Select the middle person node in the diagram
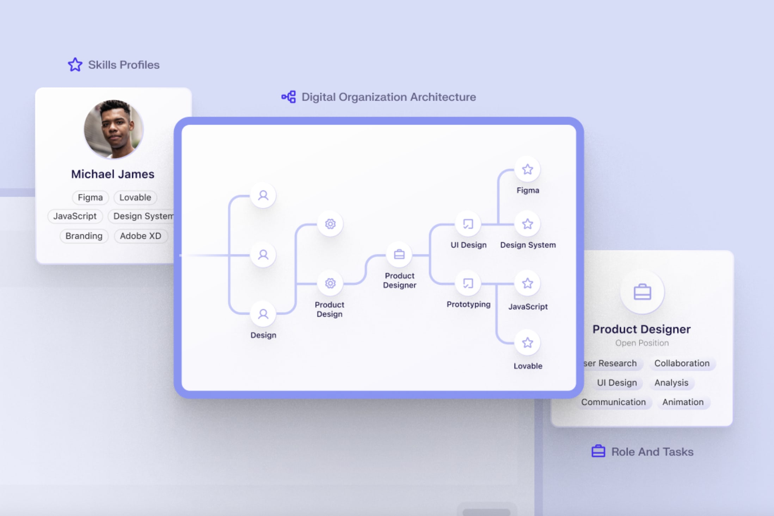Image resolution: width=774 pixels, height=516 pixels. coord(263,255)
